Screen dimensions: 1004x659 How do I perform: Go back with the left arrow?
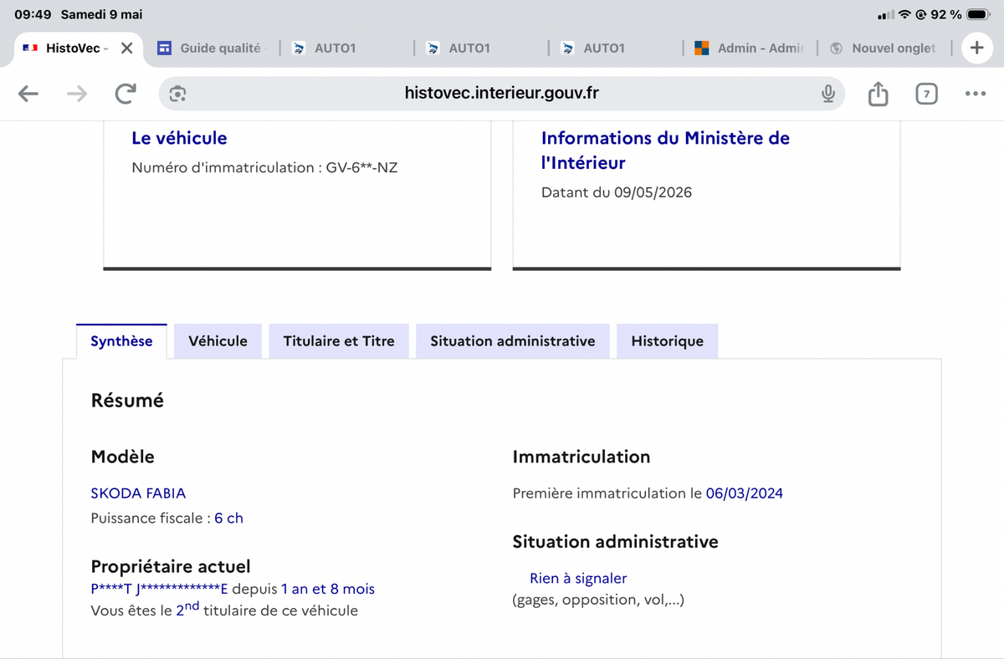point(28,95)
